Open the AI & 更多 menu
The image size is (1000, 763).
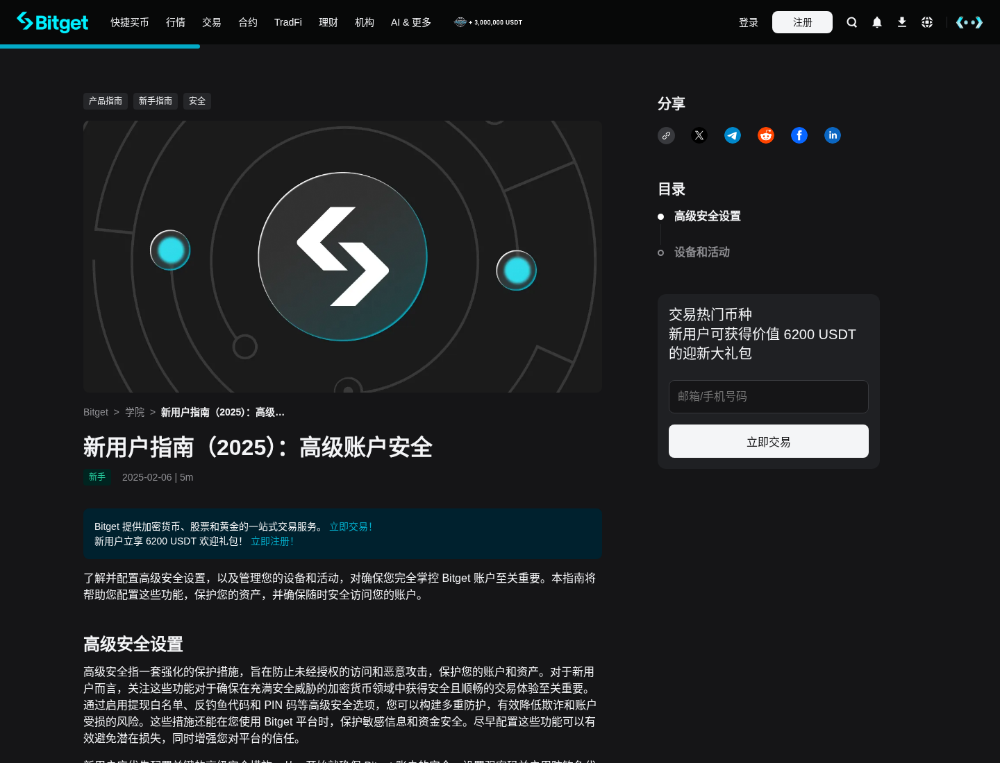pyautogui.click(x=411, y=22)
